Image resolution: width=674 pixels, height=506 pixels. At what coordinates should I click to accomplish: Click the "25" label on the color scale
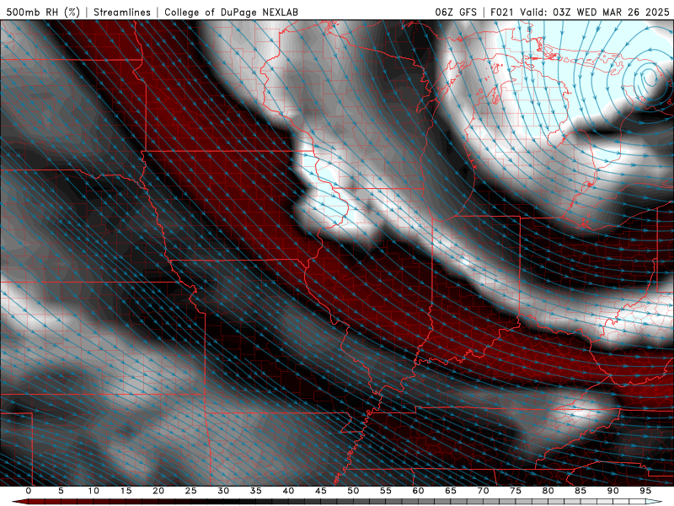(190, 491)
